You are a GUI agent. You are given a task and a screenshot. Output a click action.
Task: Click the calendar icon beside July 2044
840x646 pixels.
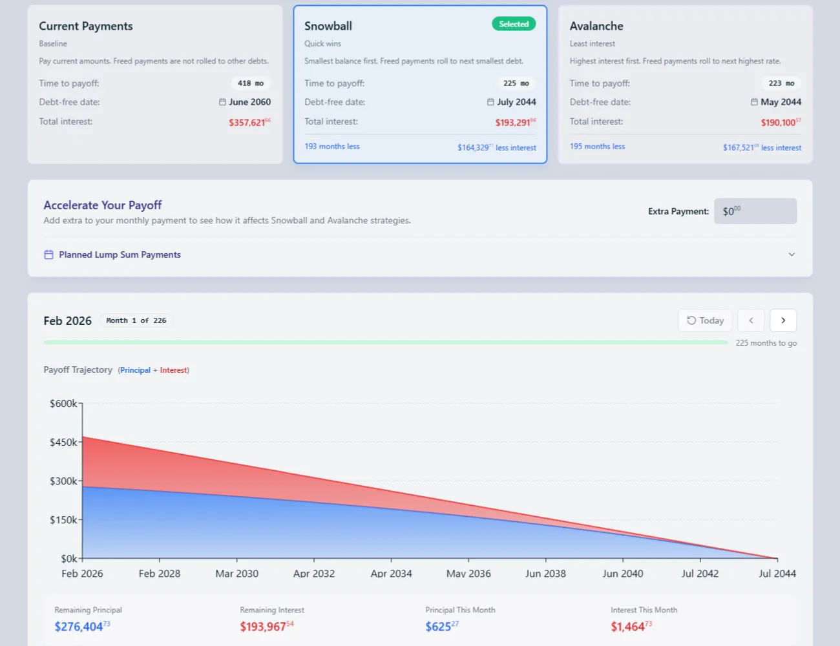pos(489,102)
